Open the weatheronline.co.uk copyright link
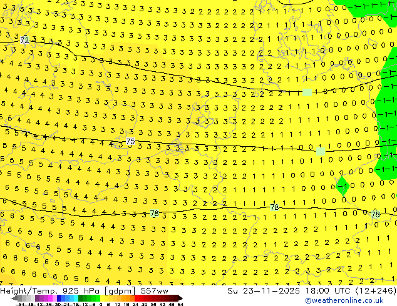 point(344,300)
